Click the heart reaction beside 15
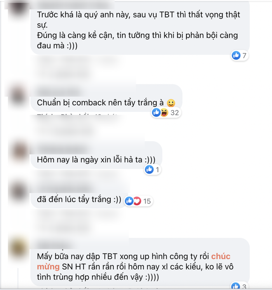The height and width of the screenshot is (290, 272). pos(137,201)
